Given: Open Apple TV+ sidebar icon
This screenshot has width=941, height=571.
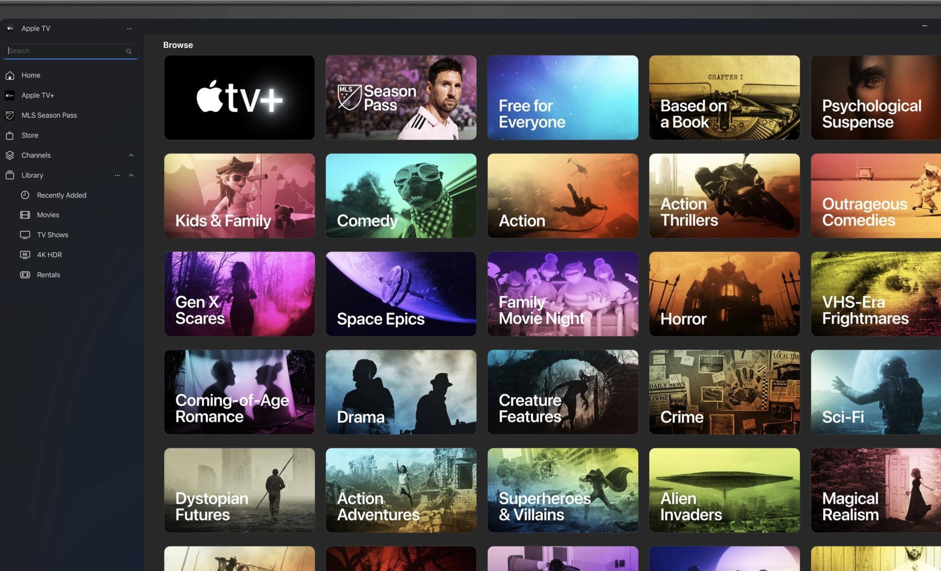Looking at the screenshot, I should (x=10, y=95).
